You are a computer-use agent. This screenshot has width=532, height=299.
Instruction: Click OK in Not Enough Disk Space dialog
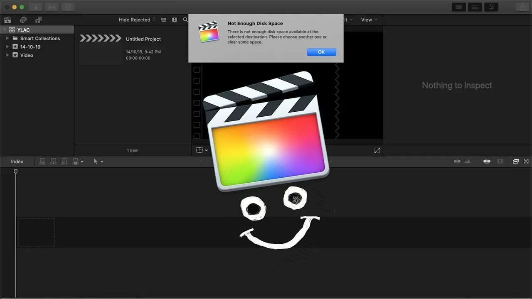coord(321,52)
